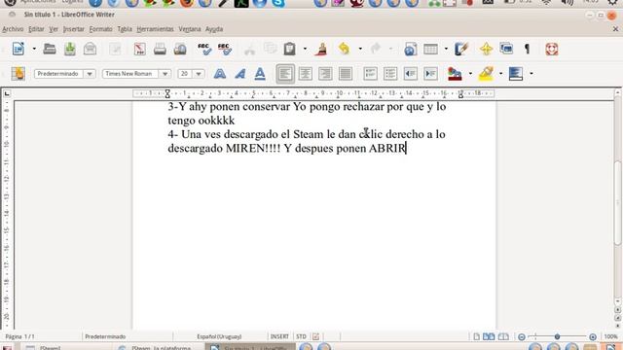Apply the Highlighting color marker
Viewport: 623px width, 350px height.
[486, 74]
